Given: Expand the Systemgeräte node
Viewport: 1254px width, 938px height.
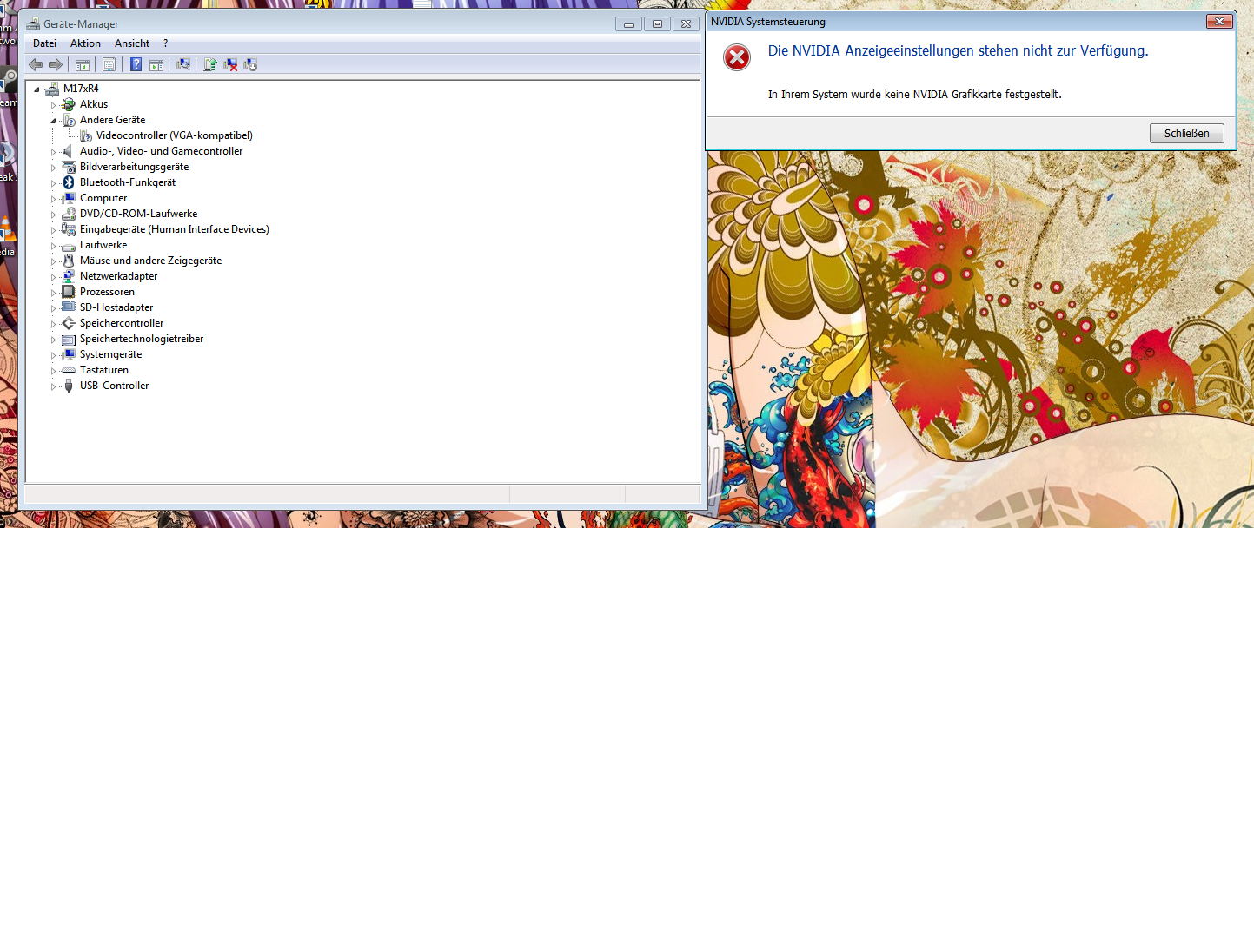Looking at the screenshot, I should tap(53, 355).
